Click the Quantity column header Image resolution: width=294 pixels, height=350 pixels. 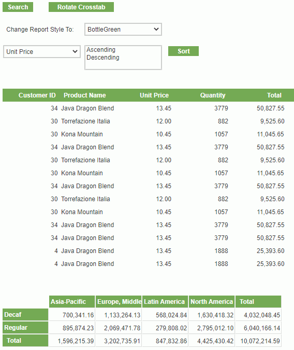pyautogui.click(x=213, y=95)
